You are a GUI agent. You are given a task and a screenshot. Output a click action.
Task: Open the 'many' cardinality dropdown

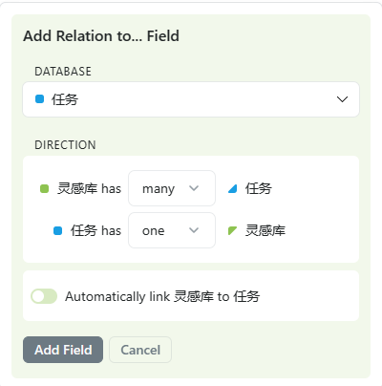[x=172, y=188]
